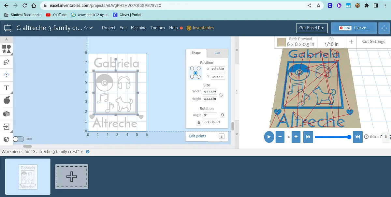391x197 pixels.
Task: Switch to the Cut tab
Action: (217, 53)
